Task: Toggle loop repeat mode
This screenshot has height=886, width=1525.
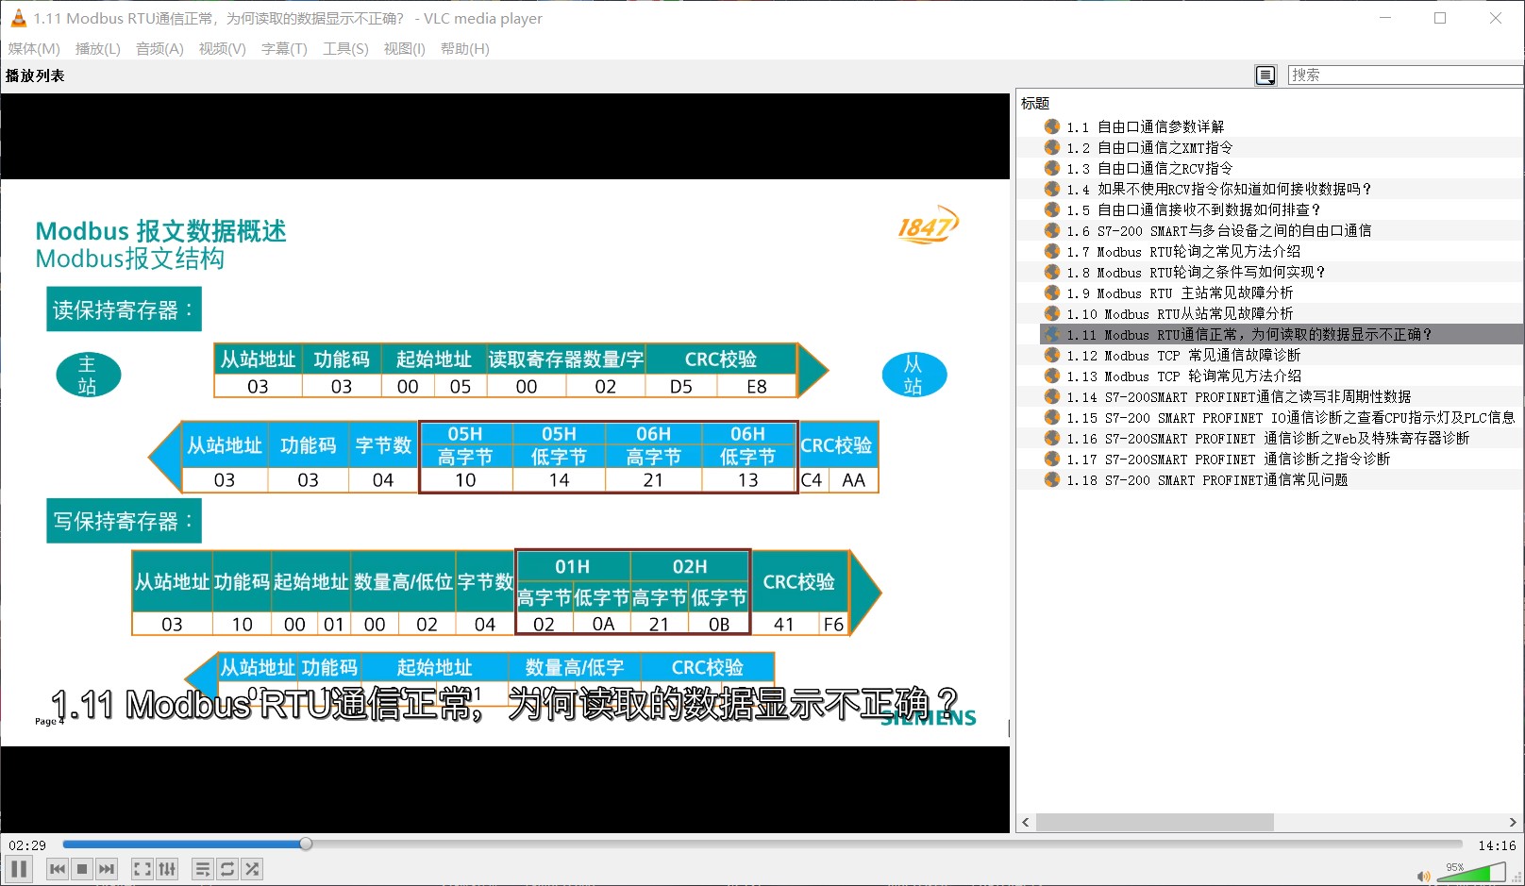Action: pos(227,869)
